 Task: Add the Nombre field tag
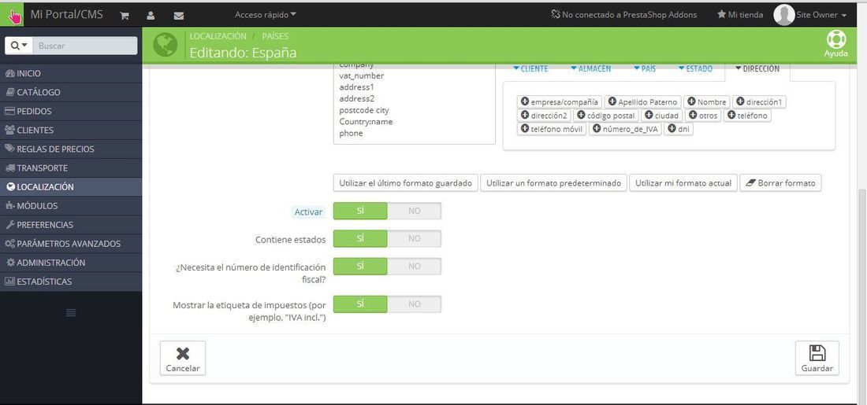click(707, 102)
